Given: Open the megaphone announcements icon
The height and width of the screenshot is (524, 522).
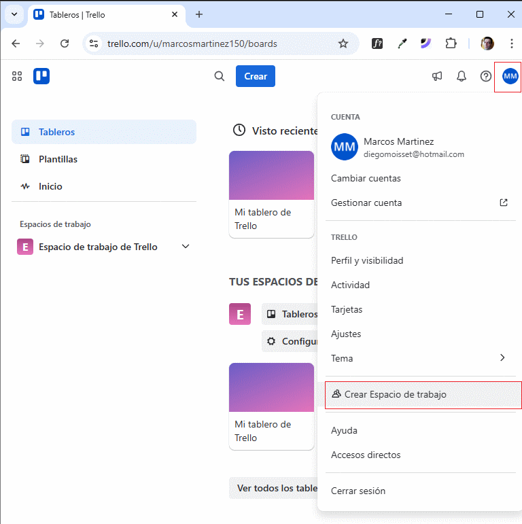Looking at the screenshot, I should point(437,76).
